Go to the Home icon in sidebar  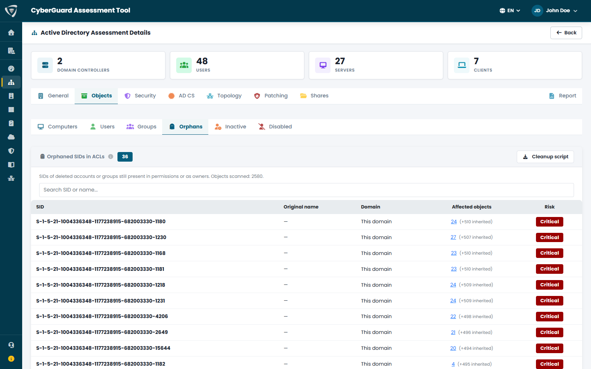[x=11, y=32]
